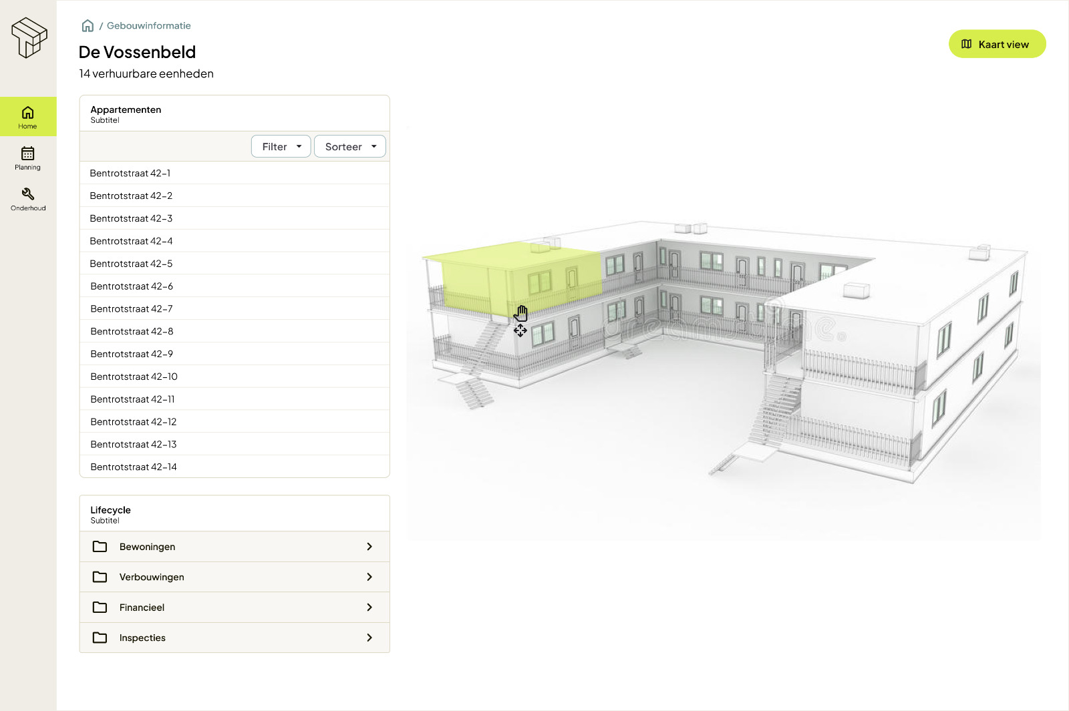The width and height of the screenshot is (1069, 711).
Task: Click the Verbouwingen folder icon
Action: pyautogui.click(x=100, y=577)
